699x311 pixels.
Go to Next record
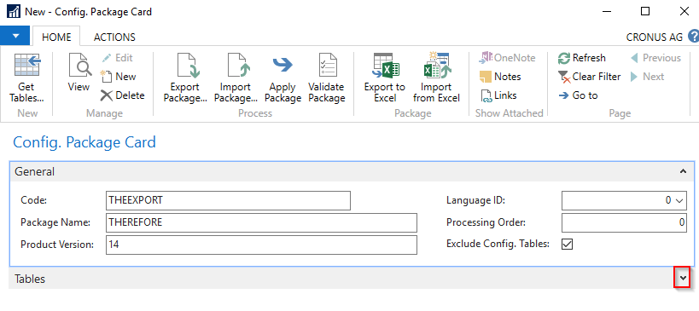click(x=647, y=77)
